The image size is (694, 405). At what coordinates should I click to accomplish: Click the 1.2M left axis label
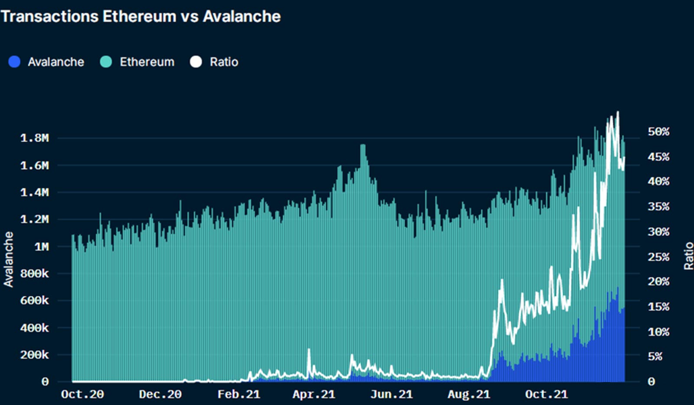pos(35,219)
